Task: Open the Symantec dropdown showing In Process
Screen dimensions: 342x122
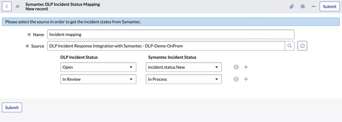Action: [x=184, y=79]
